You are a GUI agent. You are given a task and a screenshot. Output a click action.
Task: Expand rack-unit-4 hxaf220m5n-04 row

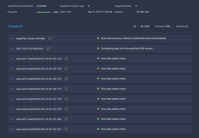pyautogui.click(x=12, y=89)
